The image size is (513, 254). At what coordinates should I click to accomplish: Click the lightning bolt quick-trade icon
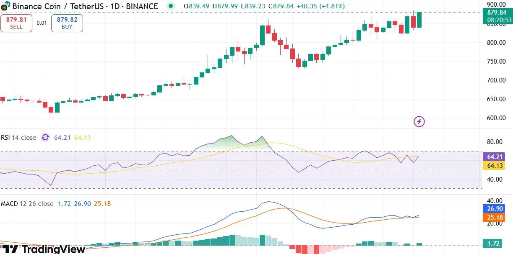point(419,121)
